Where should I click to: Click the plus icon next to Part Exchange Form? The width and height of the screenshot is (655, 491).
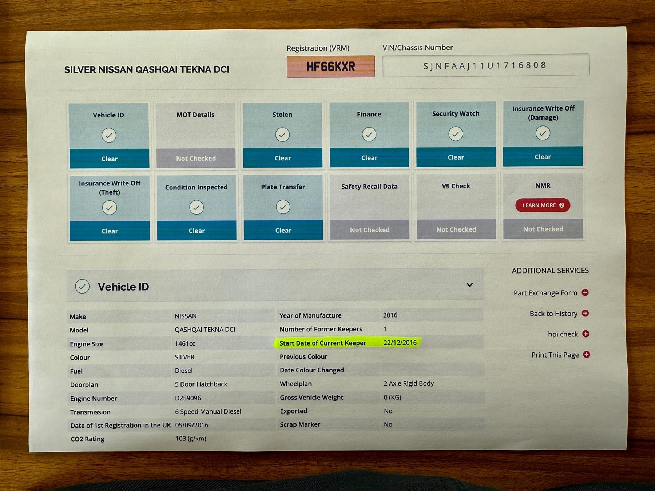[x=585, y=292]
